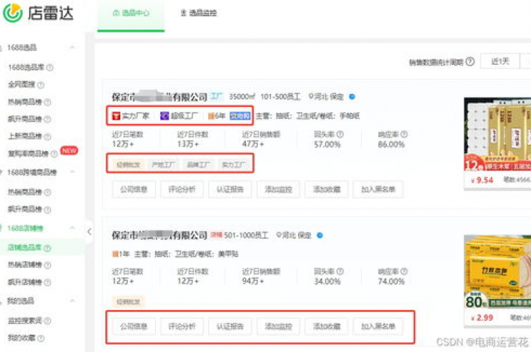Click the 店雷达 logo icon
The image size is (531, 352).
pos(12,12)
